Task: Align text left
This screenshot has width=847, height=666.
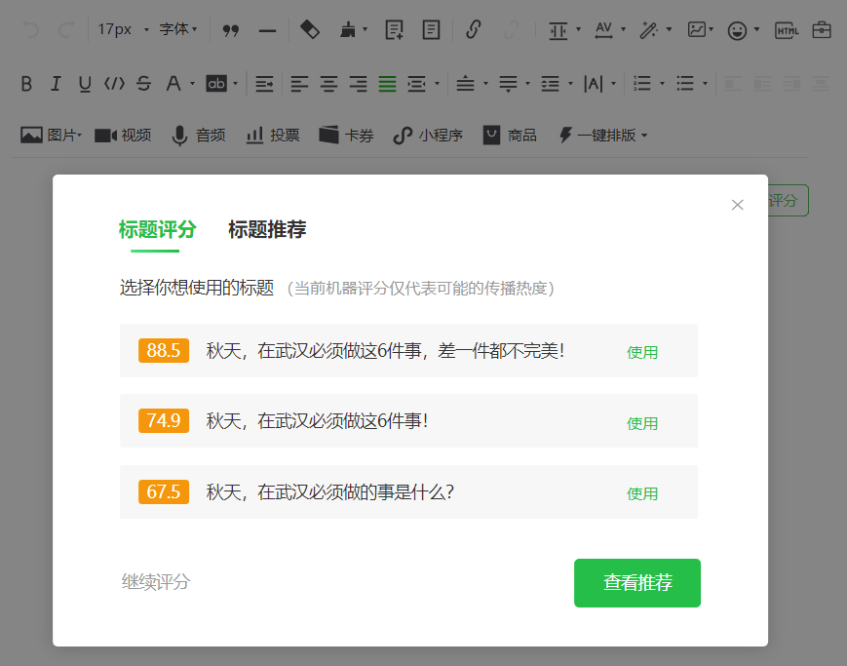Action: pos(299,84)
